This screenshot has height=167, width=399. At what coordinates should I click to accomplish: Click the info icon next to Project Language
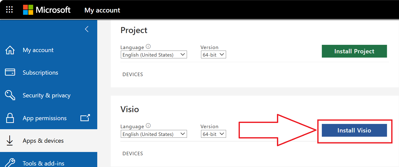(x=148, y=47)
